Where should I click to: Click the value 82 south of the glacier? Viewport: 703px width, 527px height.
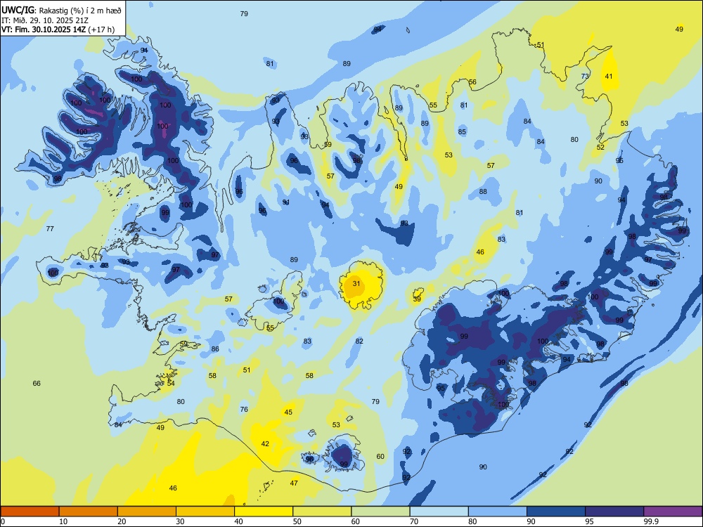(x=359, y=341)
